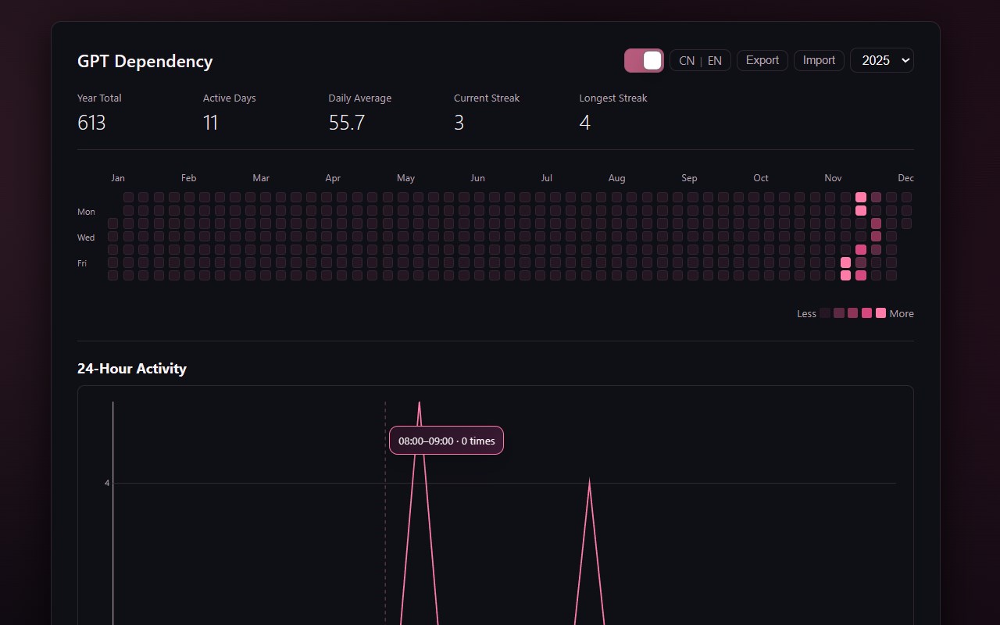Viewport: 1000px width, 625px height.
Task: Click the Aug month label on heatmap
Action: 616,178
